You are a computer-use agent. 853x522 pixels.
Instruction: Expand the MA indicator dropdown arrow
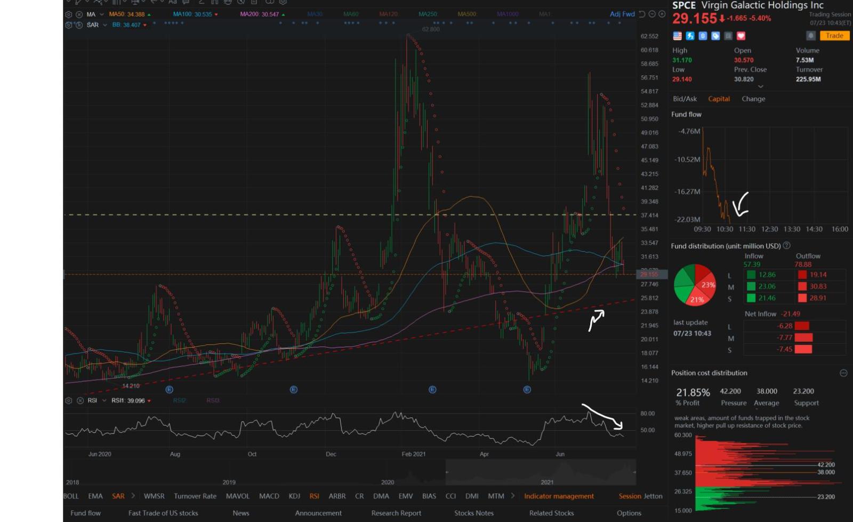[x=102, y=14]
